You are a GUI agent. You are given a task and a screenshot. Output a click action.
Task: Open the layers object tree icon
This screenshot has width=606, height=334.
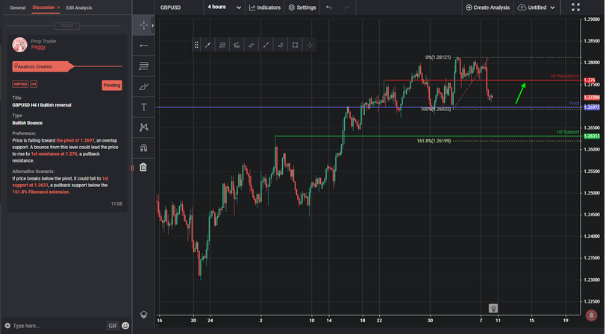143,315
